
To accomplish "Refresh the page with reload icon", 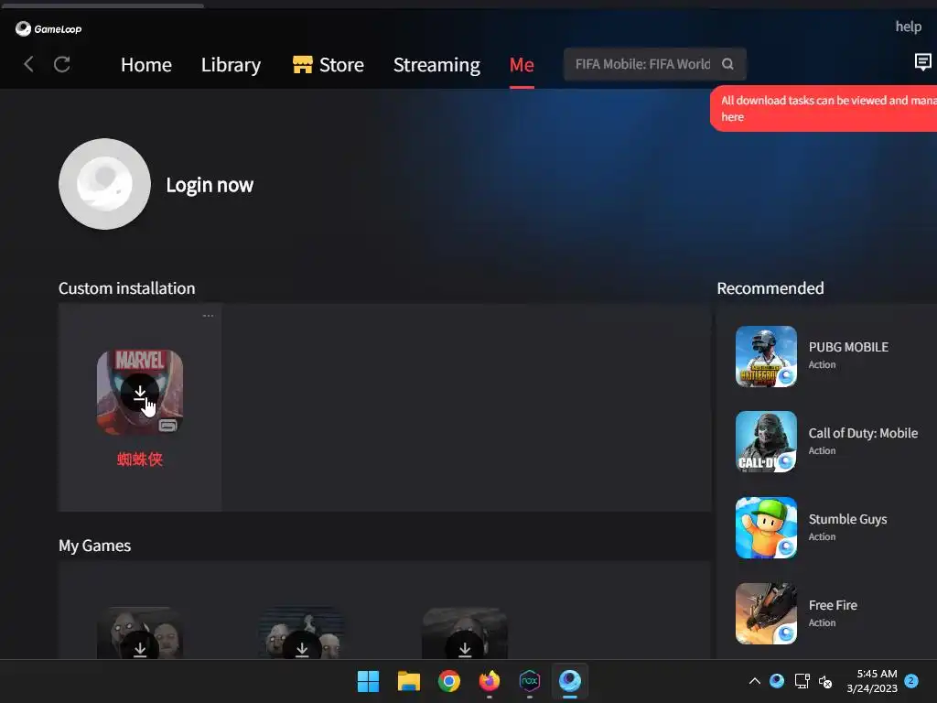I will [62, 64].
